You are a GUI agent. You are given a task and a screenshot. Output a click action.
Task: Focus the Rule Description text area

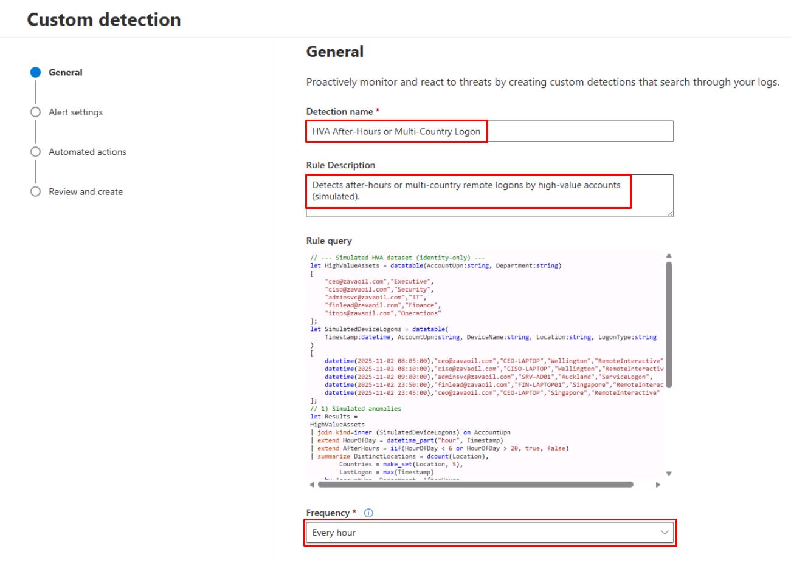tap(489, 195)
